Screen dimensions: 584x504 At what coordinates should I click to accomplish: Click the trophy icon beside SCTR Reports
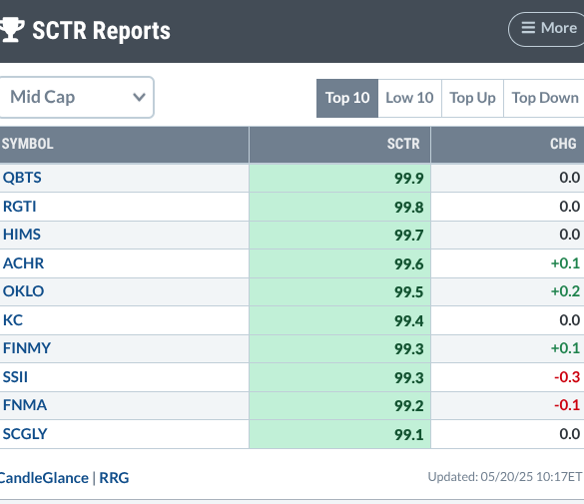pyautogui.click(x=12, y=29)
